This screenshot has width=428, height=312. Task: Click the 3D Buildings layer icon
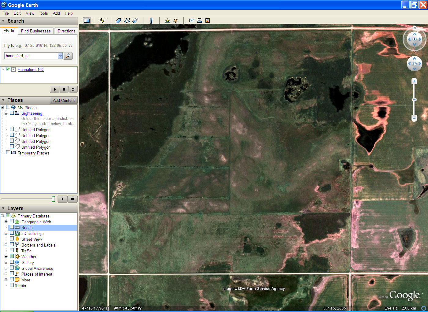point(17,233)
